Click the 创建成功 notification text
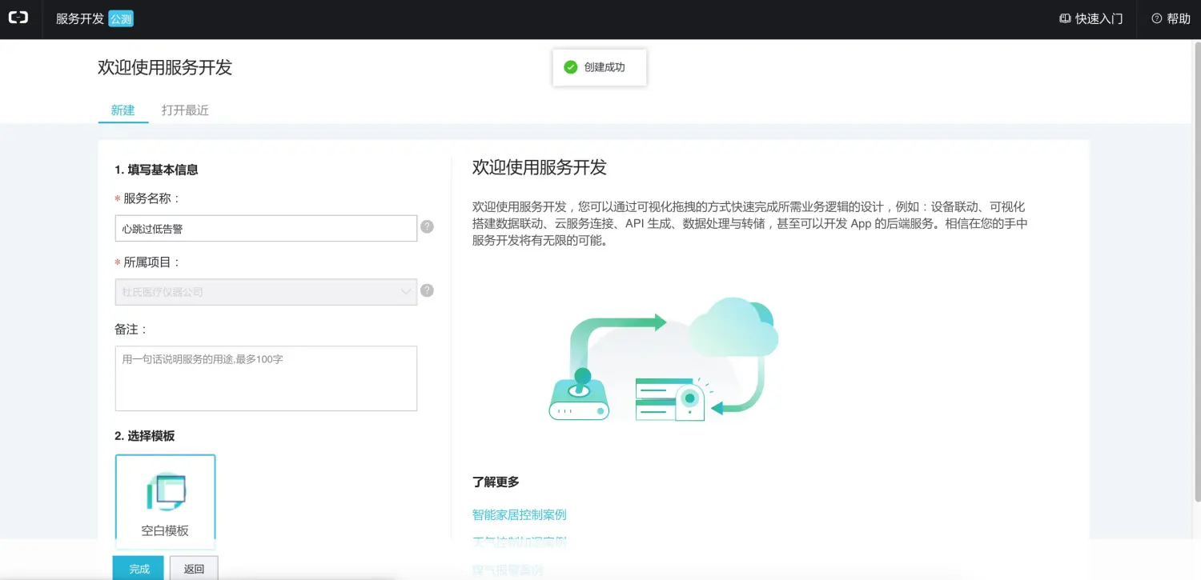Image resolution: width=1201 pixels, height=580 pixels. [x=605, y=67]
